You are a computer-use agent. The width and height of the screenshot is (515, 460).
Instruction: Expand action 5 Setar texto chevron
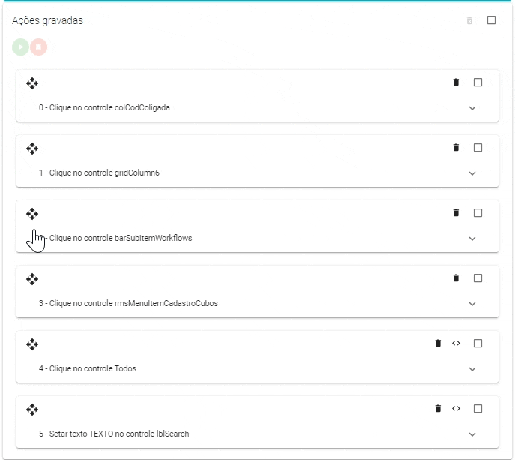pos(472,434)
